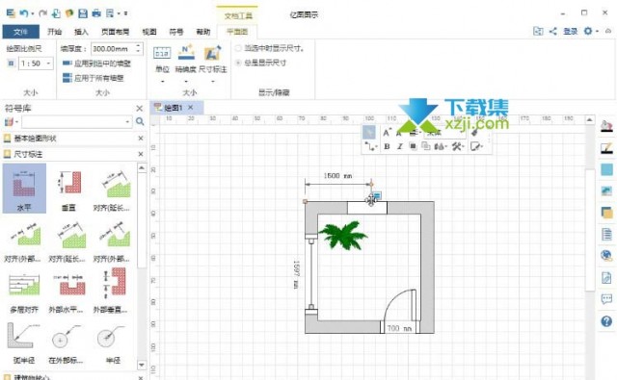Viewport: 617px width, 380px height.
Task: Open the 单位 dropdown arrow
Action: click(x=162, y=81)
